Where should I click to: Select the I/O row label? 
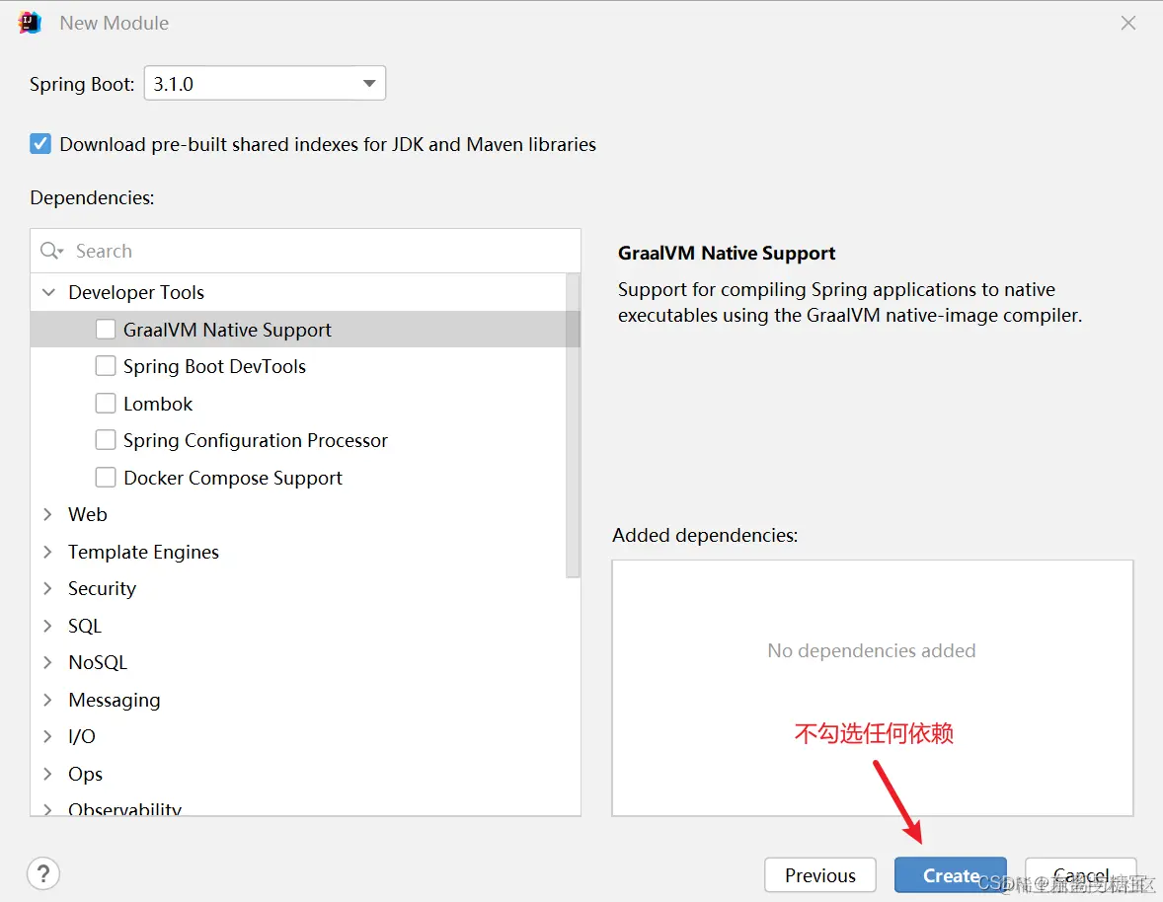[82, 737]
